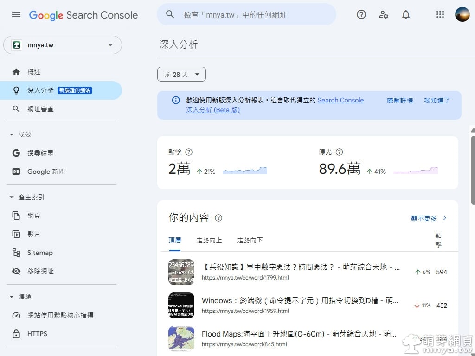Click the help icon next to 曝光

point(339,152)
